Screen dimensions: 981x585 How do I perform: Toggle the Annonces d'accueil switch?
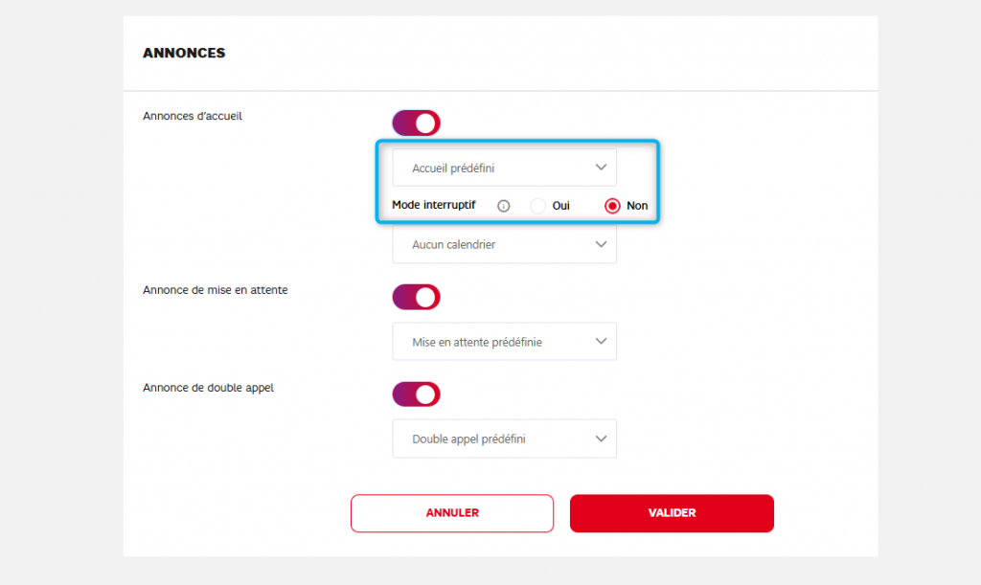(416, 123)
